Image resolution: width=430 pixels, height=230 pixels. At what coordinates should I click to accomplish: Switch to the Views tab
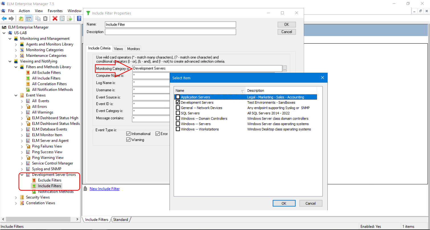click(x=119, y=49)
